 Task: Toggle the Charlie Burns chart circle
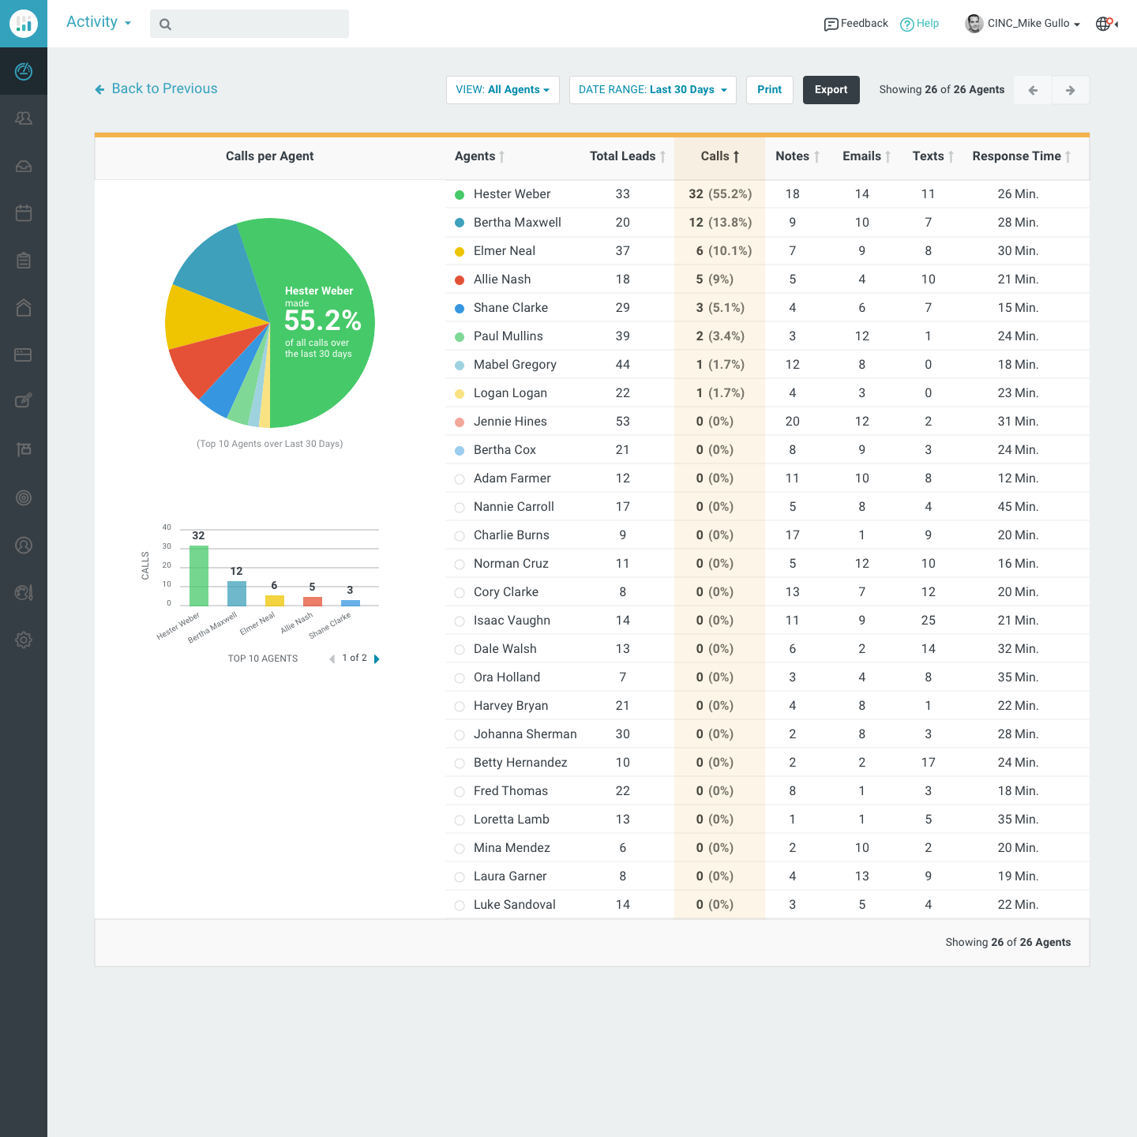click(x=460, y=536)
